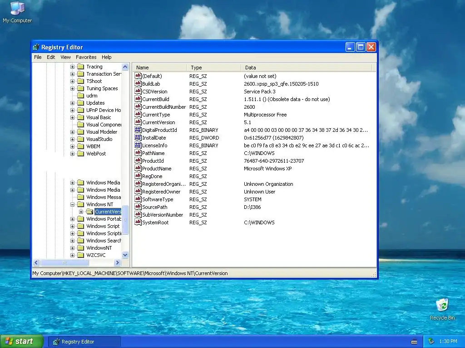Expand the Windows Search key
465x348 pixels.
point(72,241)
